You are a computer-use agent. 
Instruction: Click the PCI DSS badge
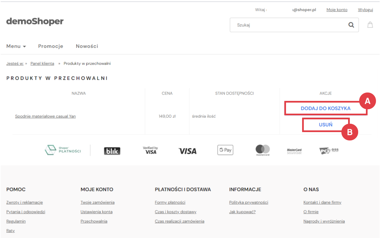pyautogui.click(x=329, y=151)
